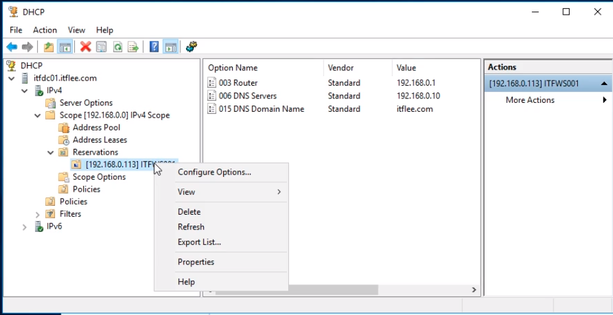Toggle Show/Hide Console Tree toolbar icon
613x315 pixels.
pos(65,47)
